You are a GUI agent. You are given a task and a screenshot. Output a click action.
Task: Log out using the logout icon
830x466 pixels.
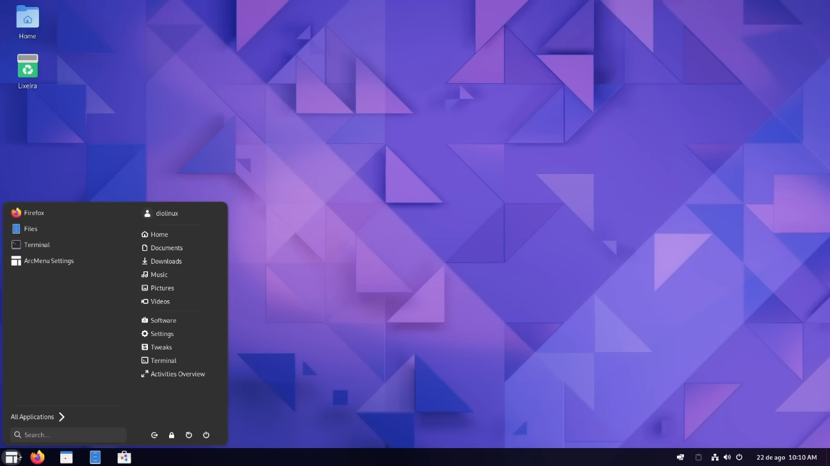coord(154,435)
